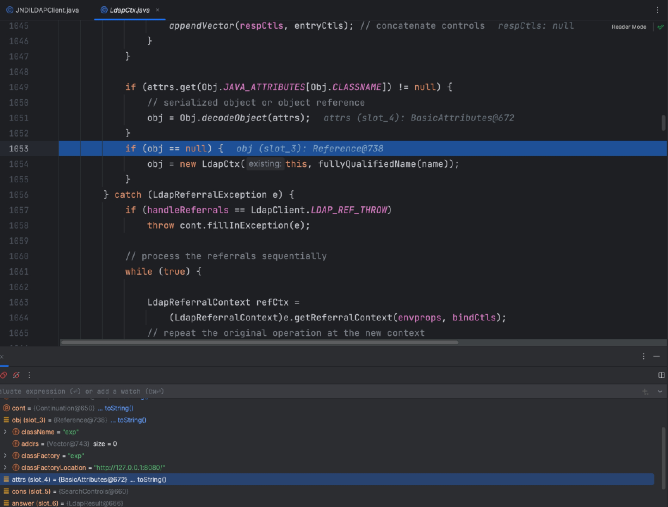Click the green inspections checkmark icon
The width and height of the screenshot is (668, 507).
point(661,27)
